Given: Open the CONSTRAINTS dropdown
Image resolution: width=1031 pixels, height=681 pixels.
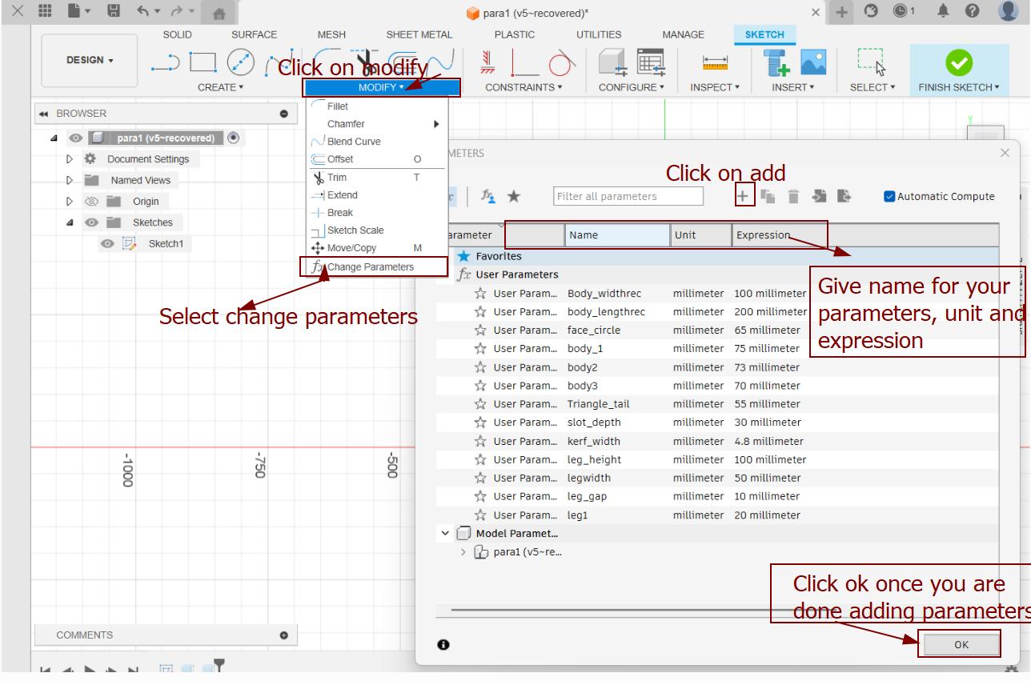Looking at the screenshot, I should coord(524,87).
